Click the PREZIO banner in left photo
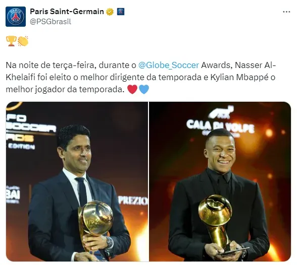The width and height of the screenshot is (299, 265). coord(133,200)
